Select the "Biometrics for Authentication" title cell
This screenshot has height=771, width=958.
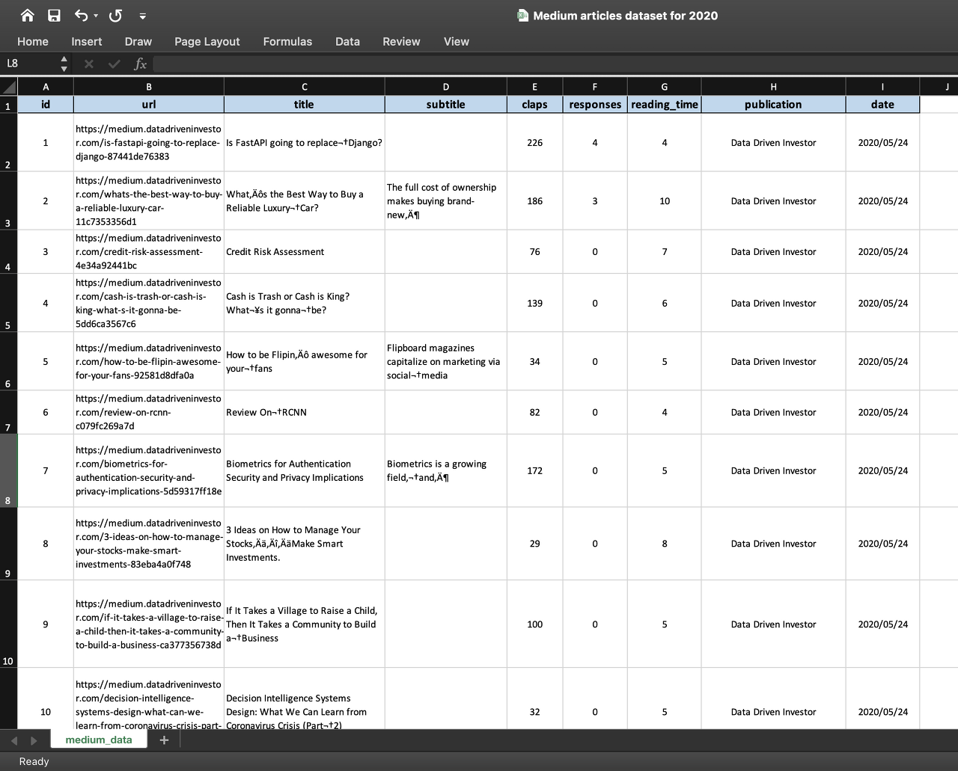click(305, 470)
